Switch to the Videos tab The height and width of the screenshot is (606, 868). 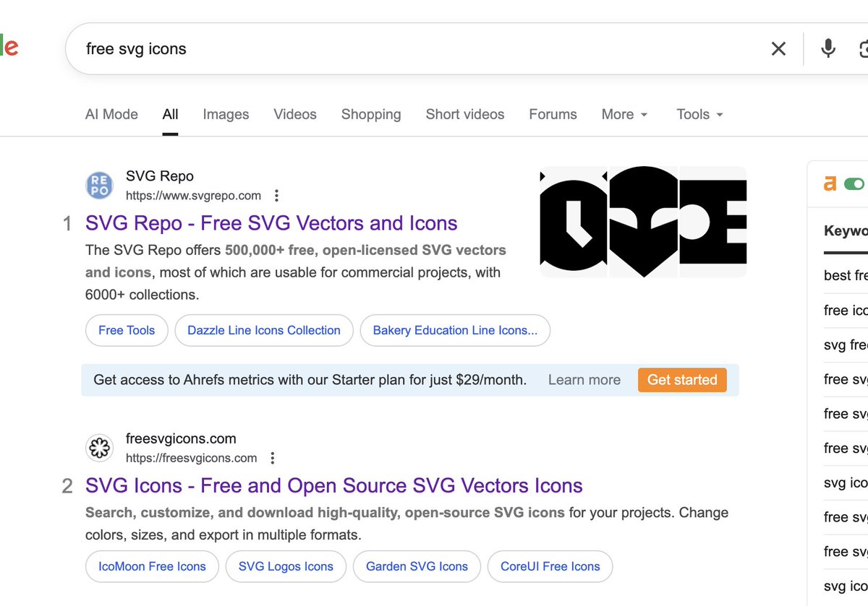pos(295,114)
